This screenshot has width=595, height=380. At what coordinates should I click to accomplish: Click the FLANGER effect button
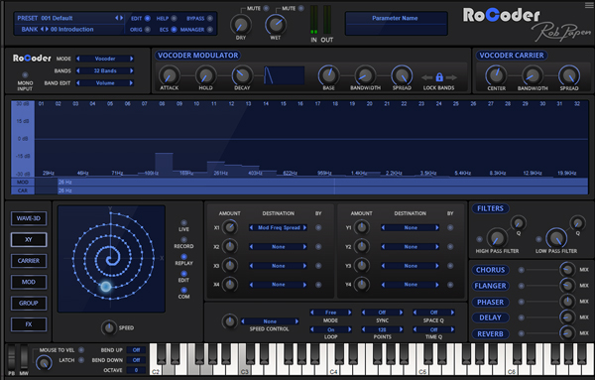point(490,286)
